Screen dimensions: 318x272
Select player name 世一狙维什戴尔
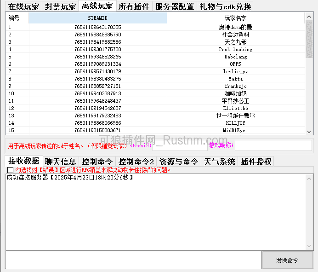[x=235, y=116]
